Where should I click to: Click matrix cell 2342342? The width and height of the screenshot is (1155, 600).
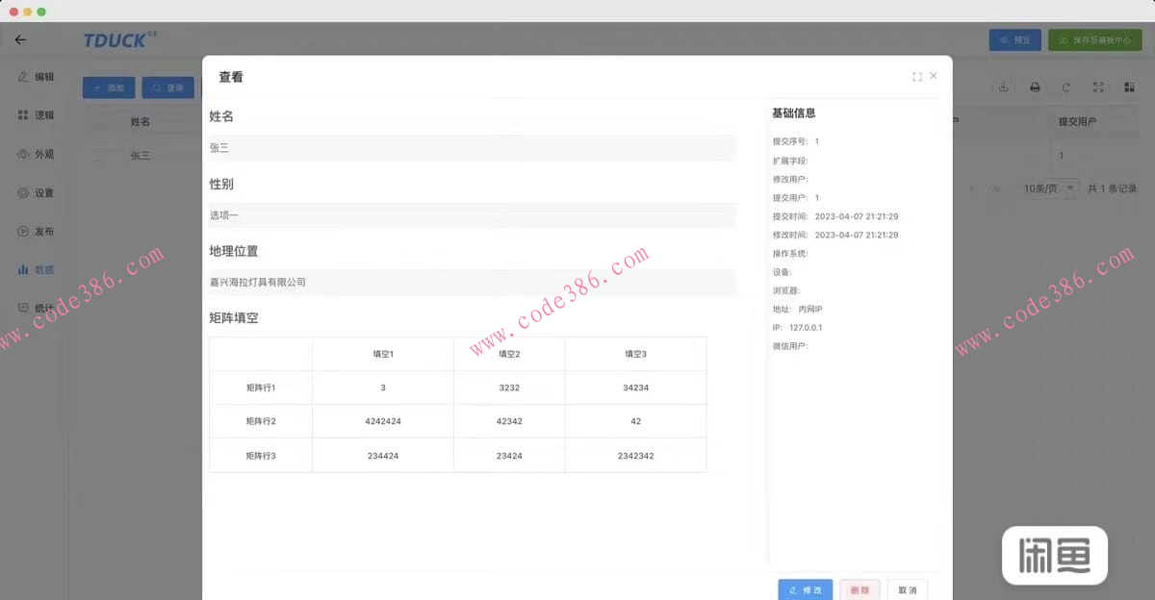tap(635, 456)
